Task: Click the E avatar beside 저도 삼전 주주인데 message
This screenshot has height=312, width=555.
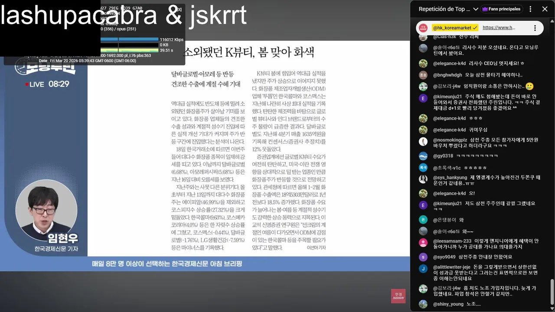Action: [x=423, y=205]
